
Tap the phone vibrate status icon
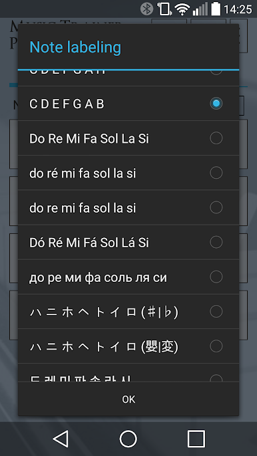coord(164,9)
